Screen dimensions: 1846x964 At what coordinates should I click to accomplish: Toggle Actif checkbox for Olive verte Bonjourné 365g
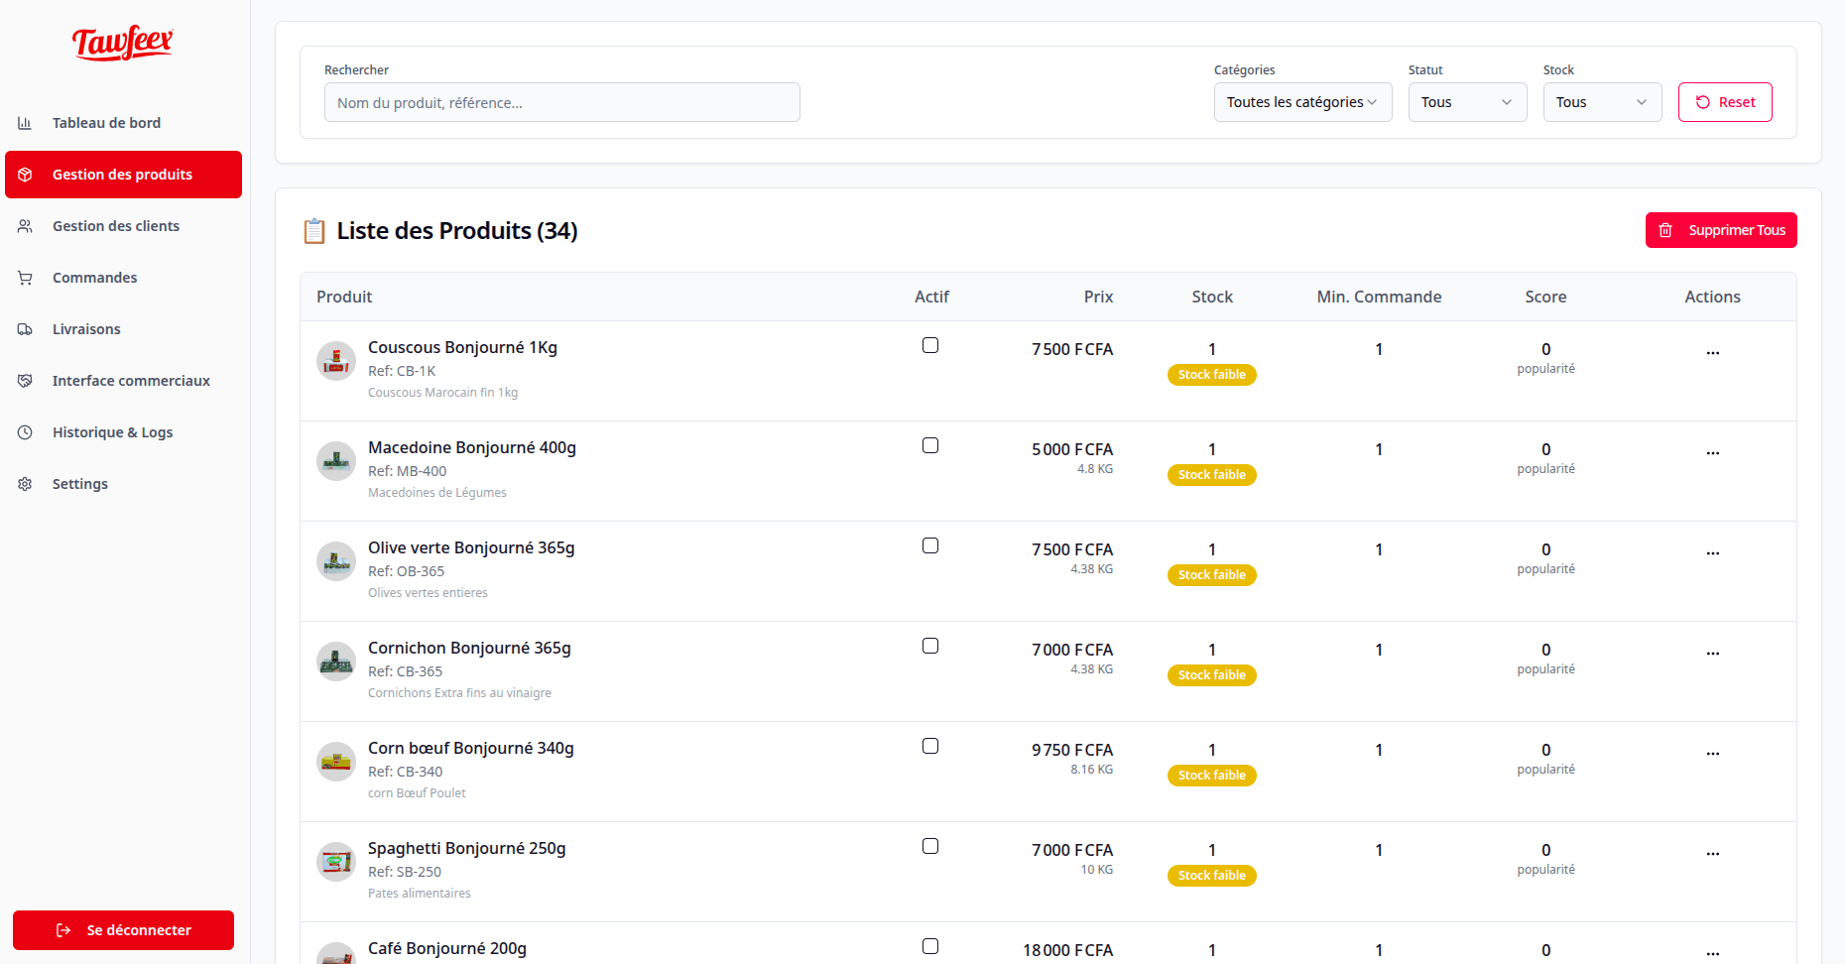click(x=930, y=545)
